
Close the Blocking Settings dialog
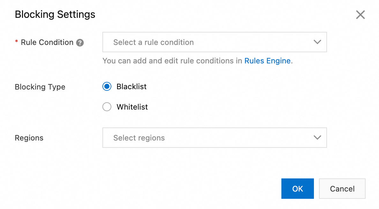pos(360,15)
